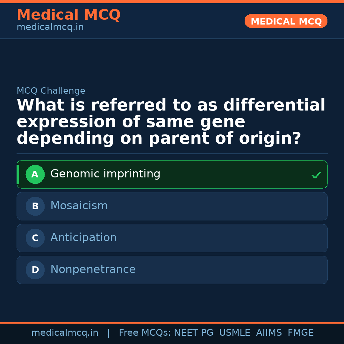The image size is (344, 344).
Task: Click the green checkmark on the correct answer
Action: 316,175
